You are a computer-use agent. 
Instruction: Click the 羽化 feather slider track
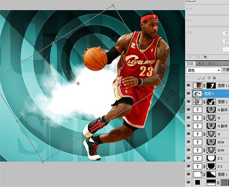coord(208,26)
